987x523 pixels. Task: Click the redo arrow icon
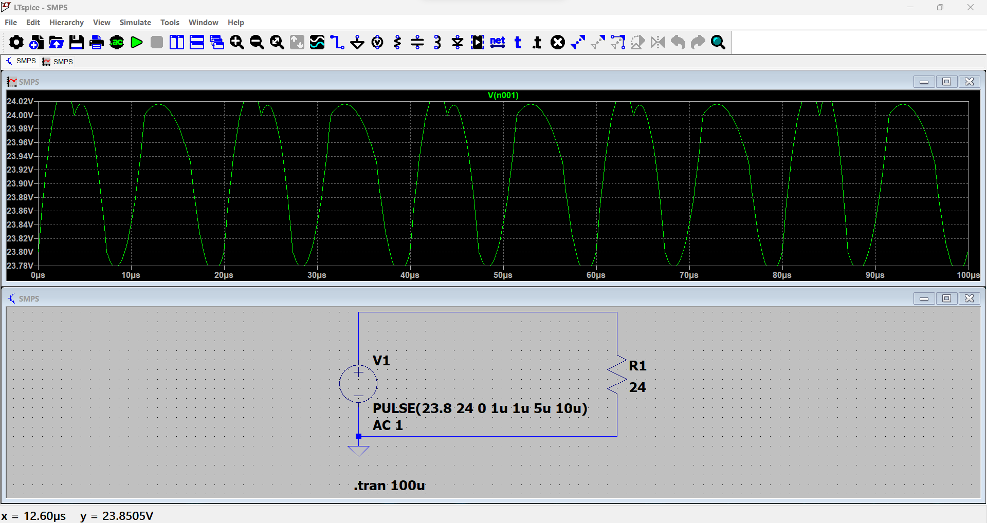(x=698, y=42)
